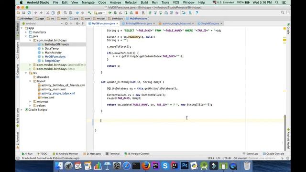This screenshot has height=172, width=306.
Task: Collapse the com.mrubel.birthdays package
Action: coord(30,40)
